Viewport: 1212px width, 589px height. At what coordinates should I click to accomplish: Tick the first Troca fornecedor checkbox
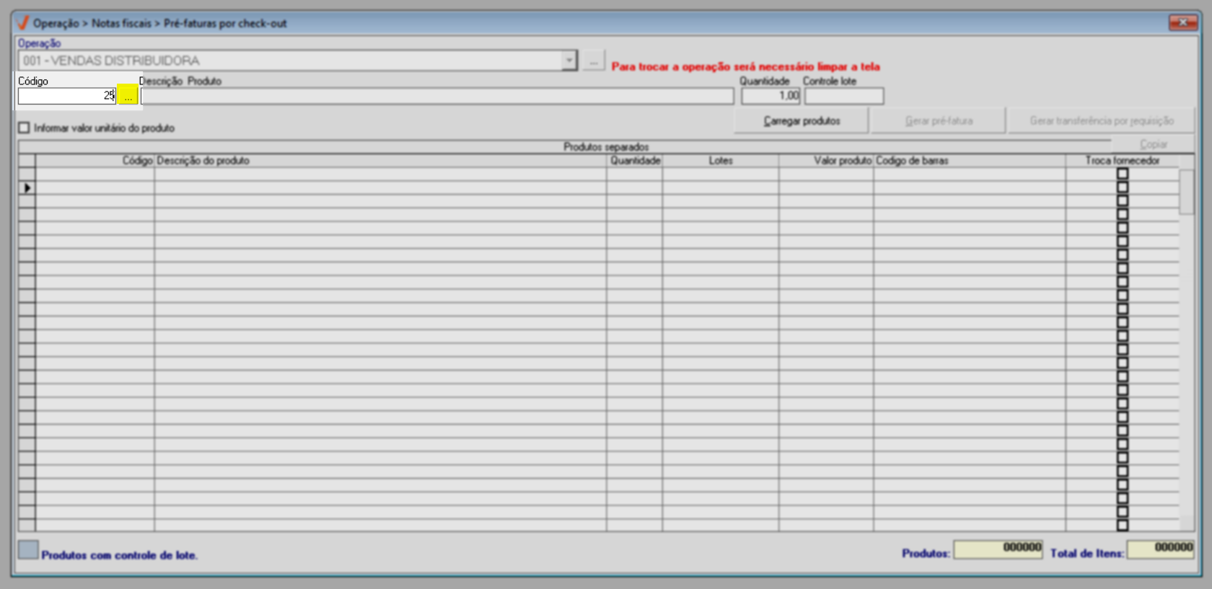click(1122, 174)
